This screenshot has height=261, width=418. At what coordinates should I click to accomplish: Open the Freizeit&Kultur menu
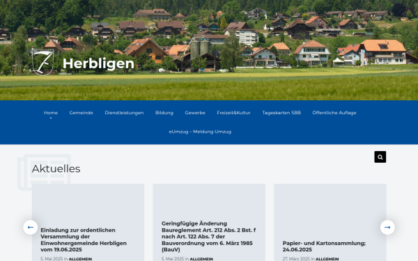pos(234,113)
